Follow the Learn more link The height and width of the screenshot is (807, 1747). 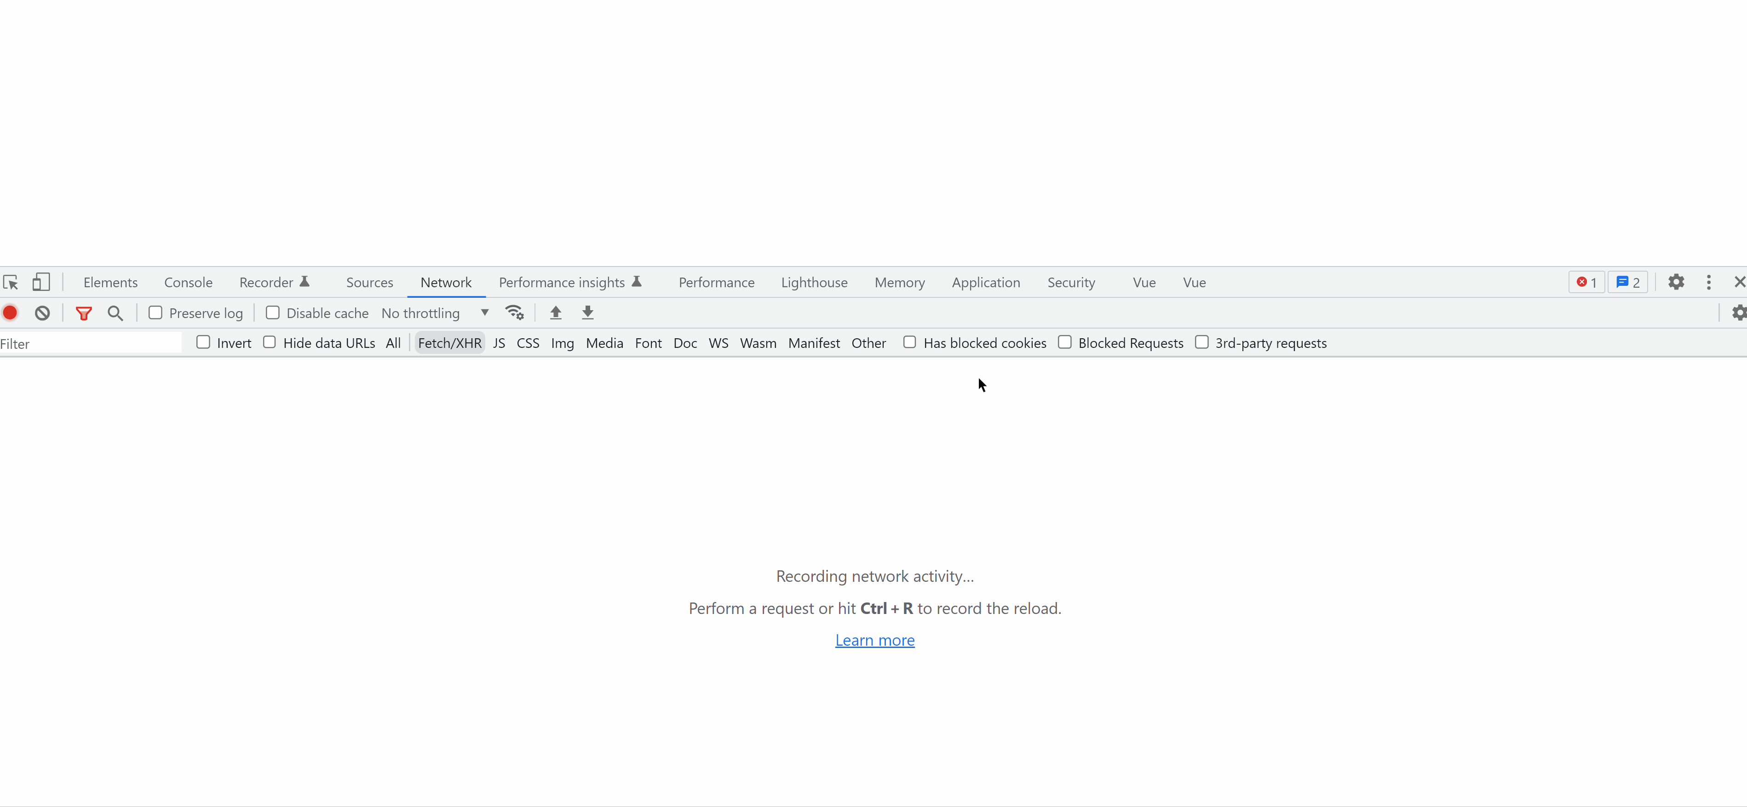[874, 640]
